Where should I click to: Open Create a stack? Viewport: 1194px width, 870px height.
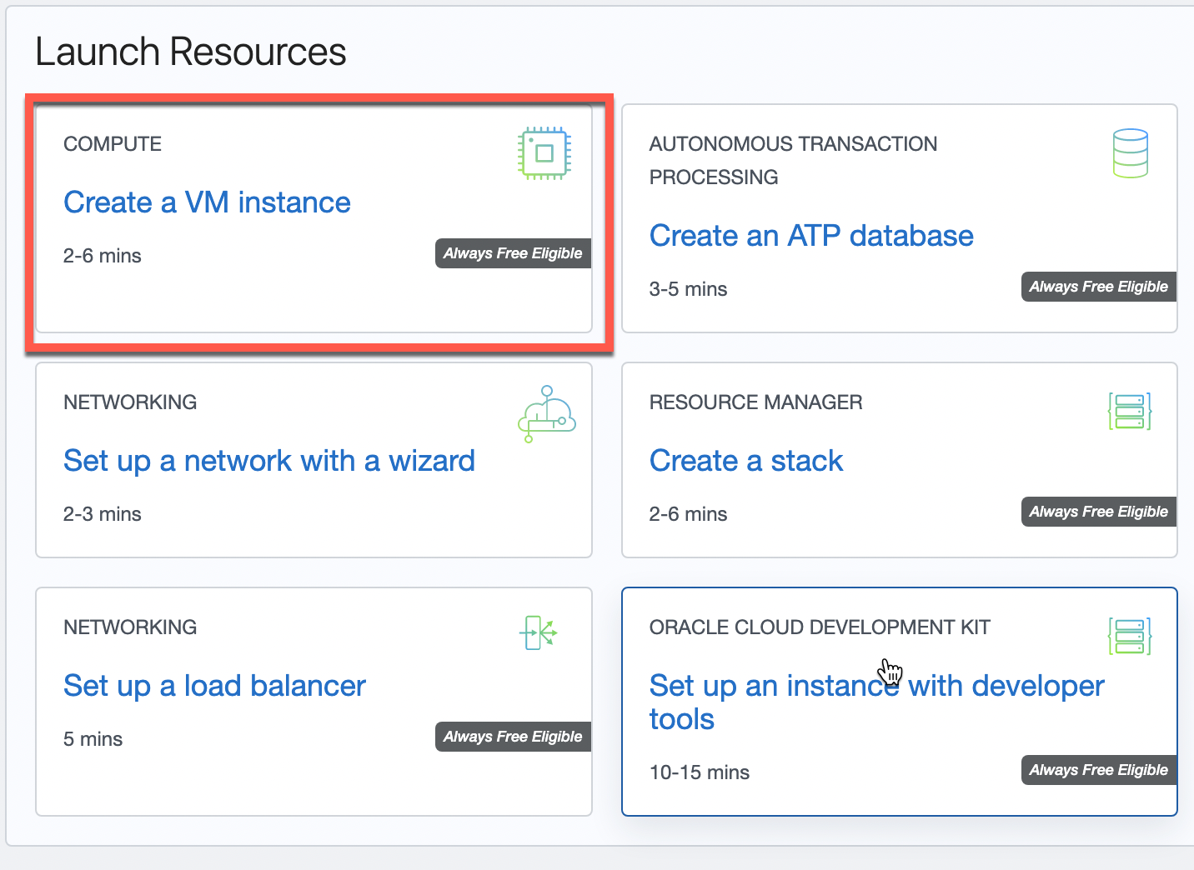point(746,461)
